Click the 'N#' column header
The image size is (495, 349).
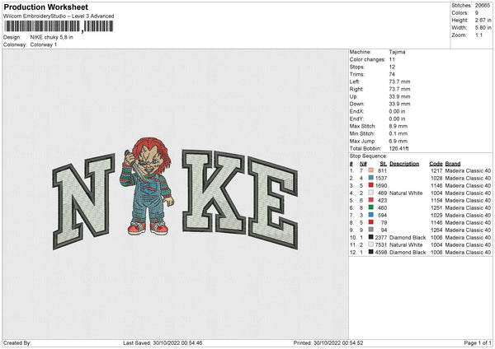click(363, 164)
